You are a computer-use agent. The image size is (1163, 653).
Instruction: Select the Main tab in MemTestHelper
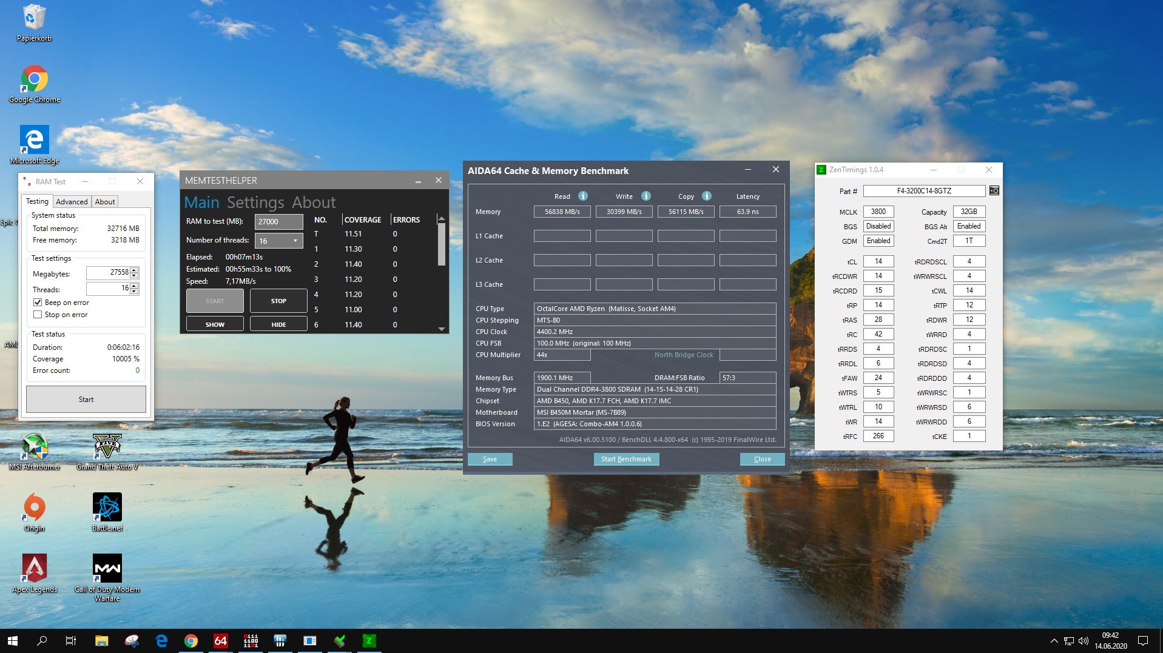(x=201, y=203)
